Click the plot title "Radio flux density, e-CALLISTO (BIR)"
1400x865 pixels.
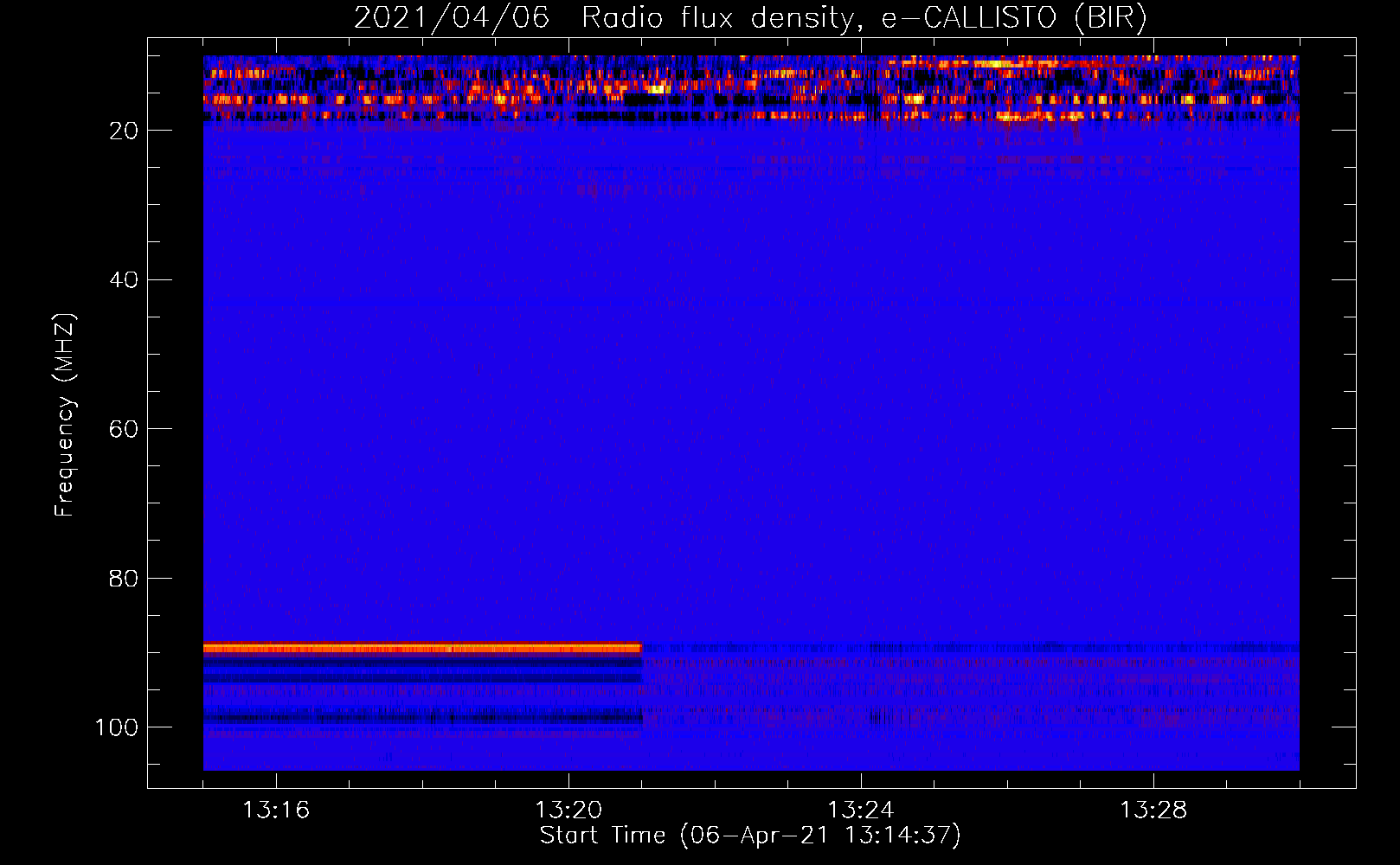tap(864, 17)
